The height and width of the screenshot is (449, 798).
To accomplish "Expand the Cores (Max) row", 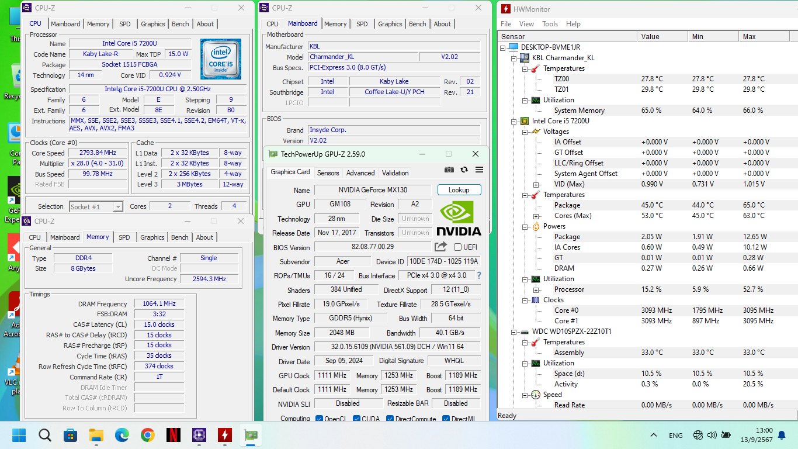I will [536, 216].
